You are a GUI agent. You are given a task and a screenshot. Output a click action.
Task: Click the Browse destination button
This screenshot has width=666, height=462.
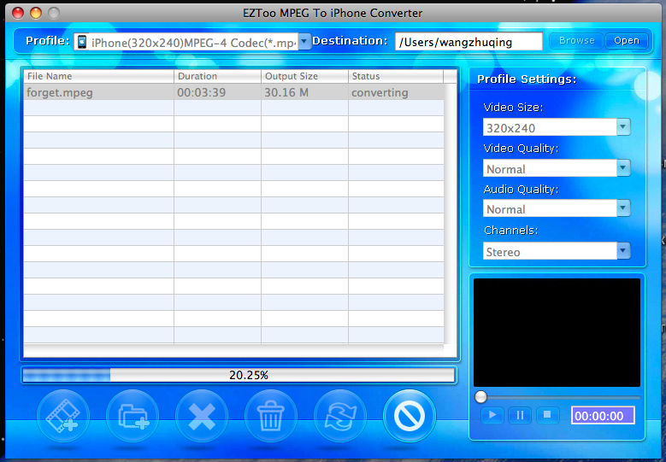pos(576,41)
